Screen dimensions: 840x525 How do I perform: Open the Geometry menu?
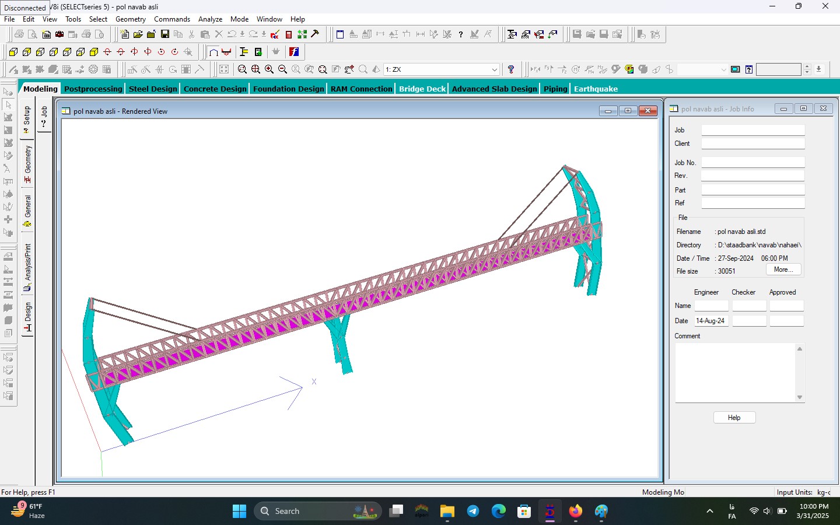[130, 19]
